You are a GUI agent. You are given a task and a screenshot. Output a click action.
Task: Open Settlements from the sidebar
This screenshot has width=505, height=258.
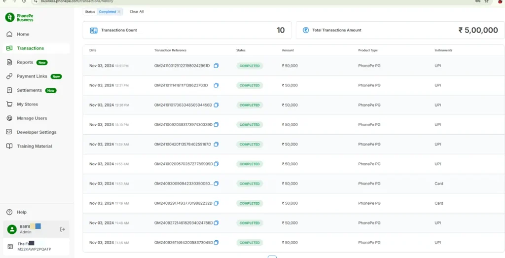tap(29, 91)
